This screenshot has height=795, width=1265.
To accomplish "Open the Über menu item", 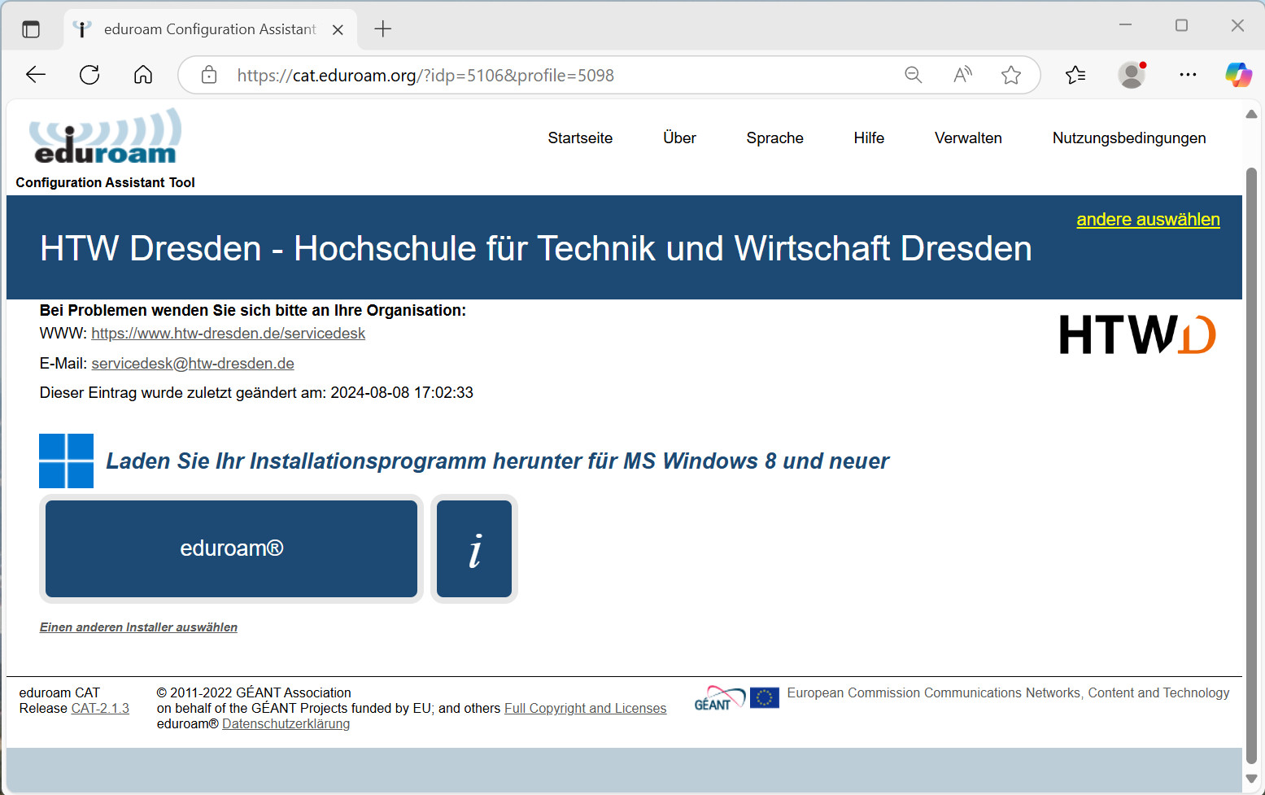I will pyautogui.click(x=679, y=138).
